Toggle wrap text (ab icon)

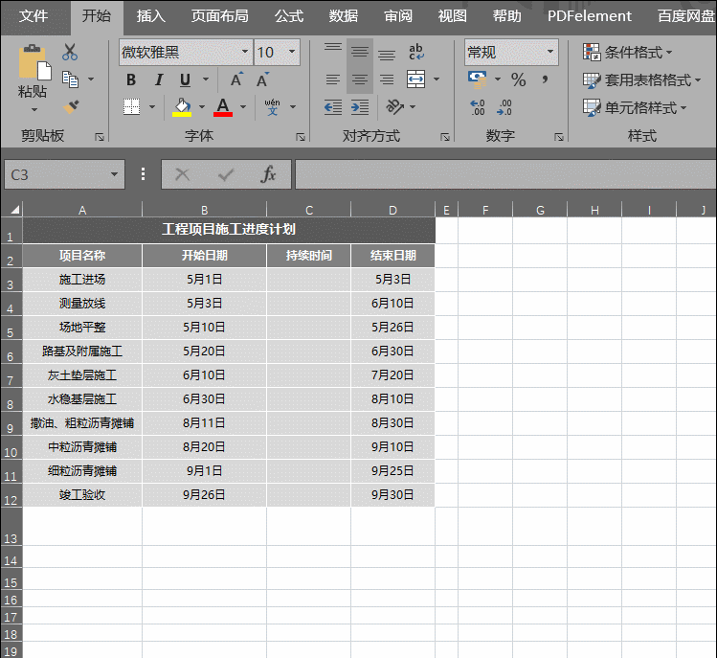416,52
